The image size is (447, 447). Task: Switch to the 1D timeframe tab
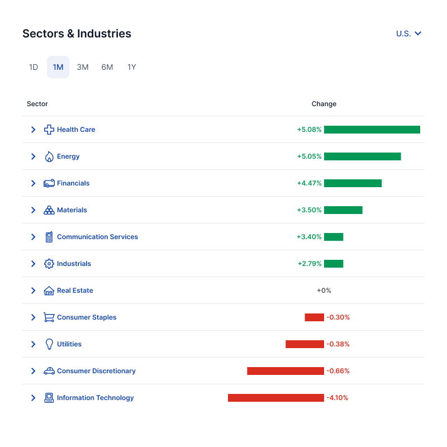(34, 67)
